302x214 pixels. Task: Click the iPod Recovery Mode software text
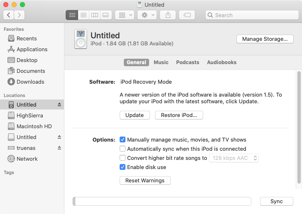(x=146, y=82)
